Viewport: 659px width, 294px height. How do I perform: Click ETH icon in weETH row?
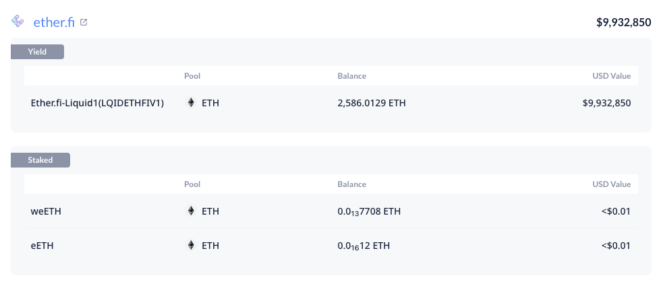pyautogui.click(x=191, y=211)
